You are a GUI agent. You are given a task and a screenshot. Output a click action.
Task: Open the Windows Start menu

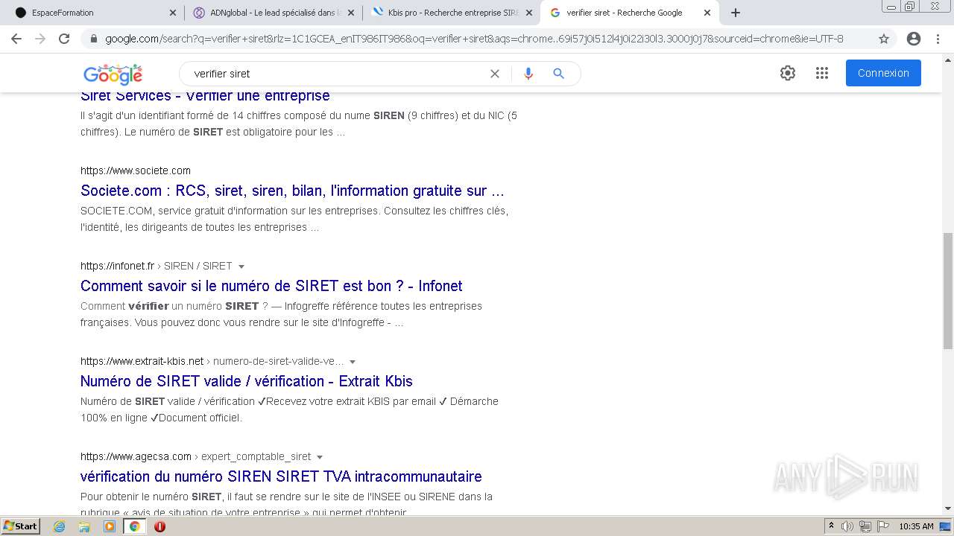(21, 526)
